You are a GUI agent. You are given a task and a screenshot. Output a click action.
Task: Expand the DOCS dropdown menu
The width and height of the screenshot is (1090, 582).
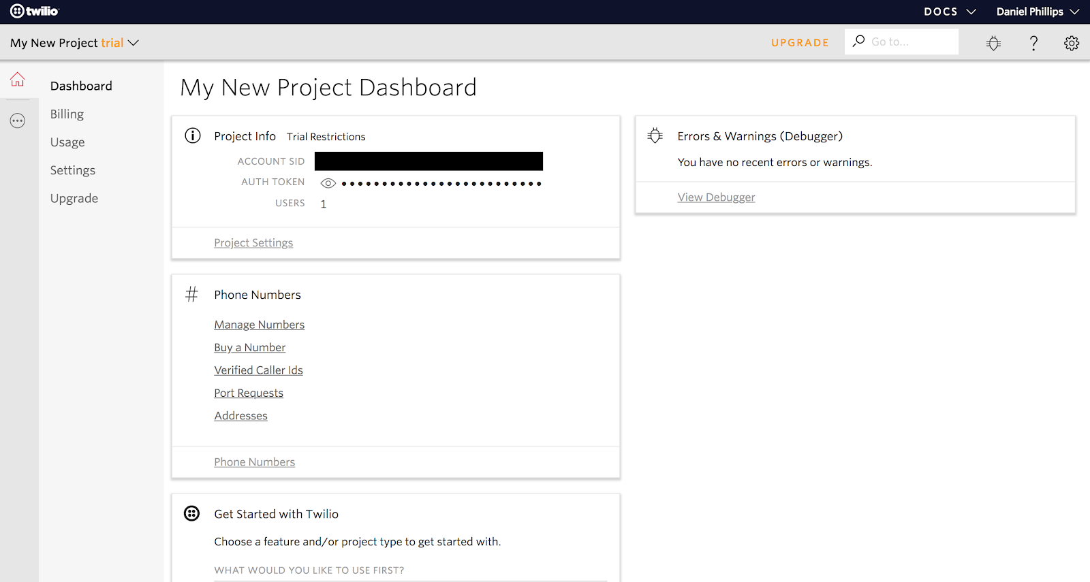(950, 12)
